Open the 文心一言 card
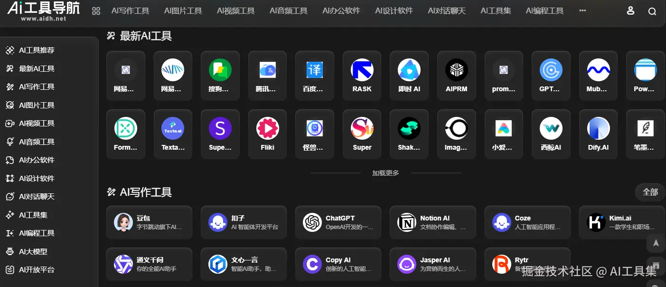This screenshot has height=287, width=666. point(244,264)
